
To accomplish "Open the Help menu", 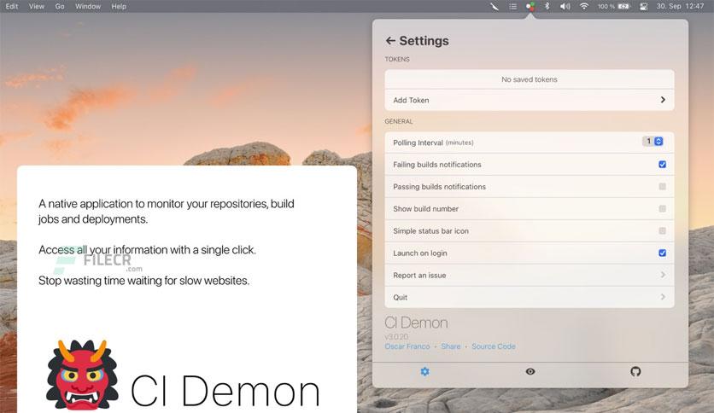I will coord(119,6).
